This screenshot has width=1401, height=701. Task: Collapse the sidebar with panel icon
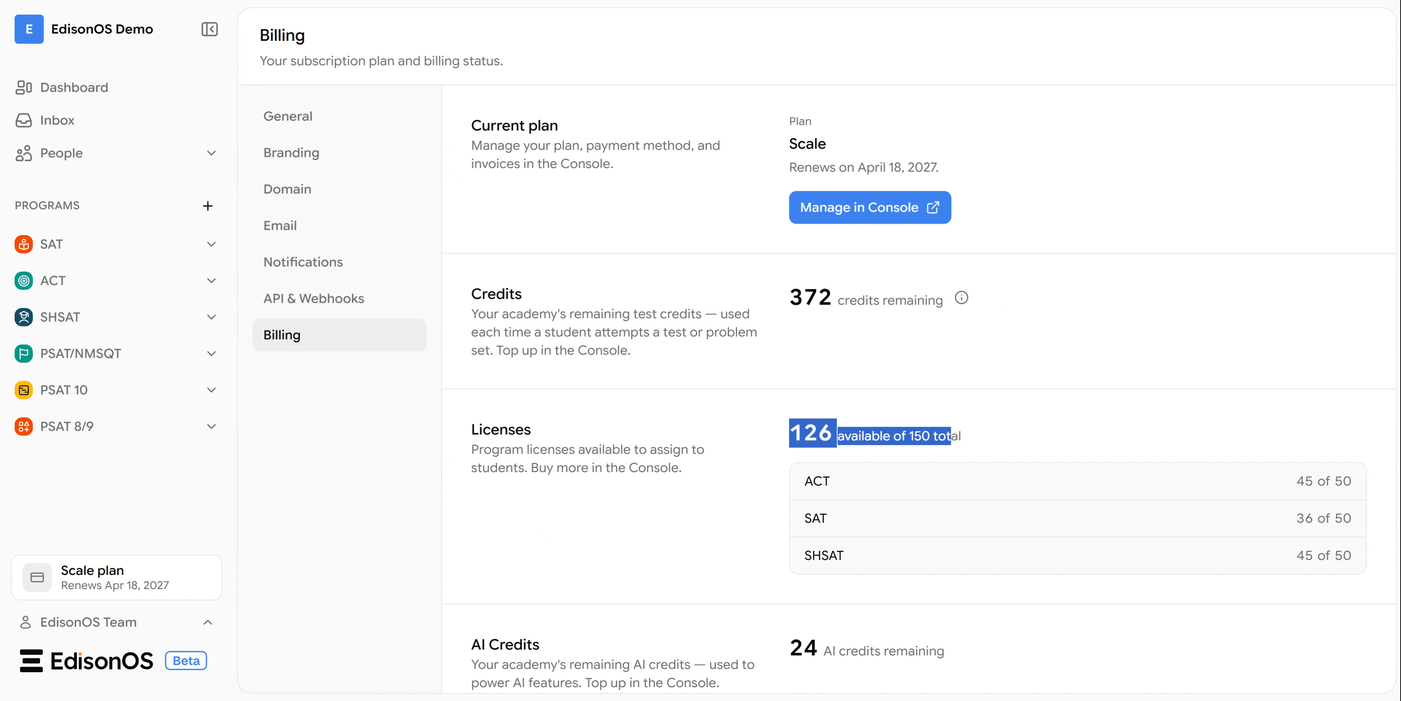pos(209,29)
